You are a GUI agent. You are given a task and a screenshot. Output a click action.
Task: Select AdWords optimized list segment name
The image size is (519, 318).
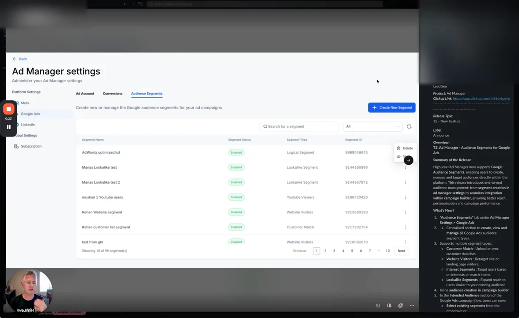click(101, 152)
